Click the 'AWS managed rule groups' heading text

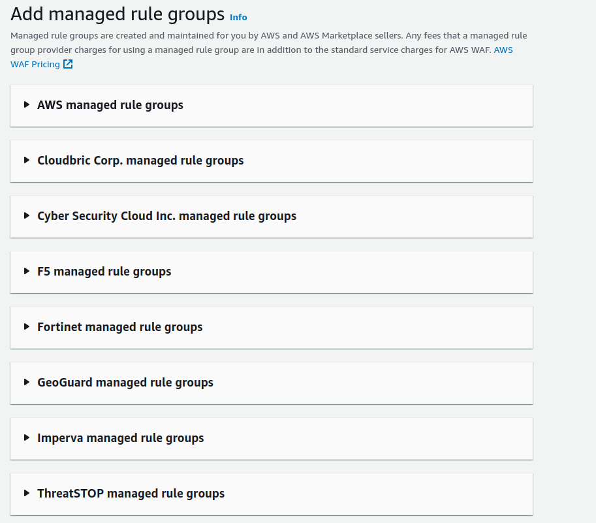(110, 105)
